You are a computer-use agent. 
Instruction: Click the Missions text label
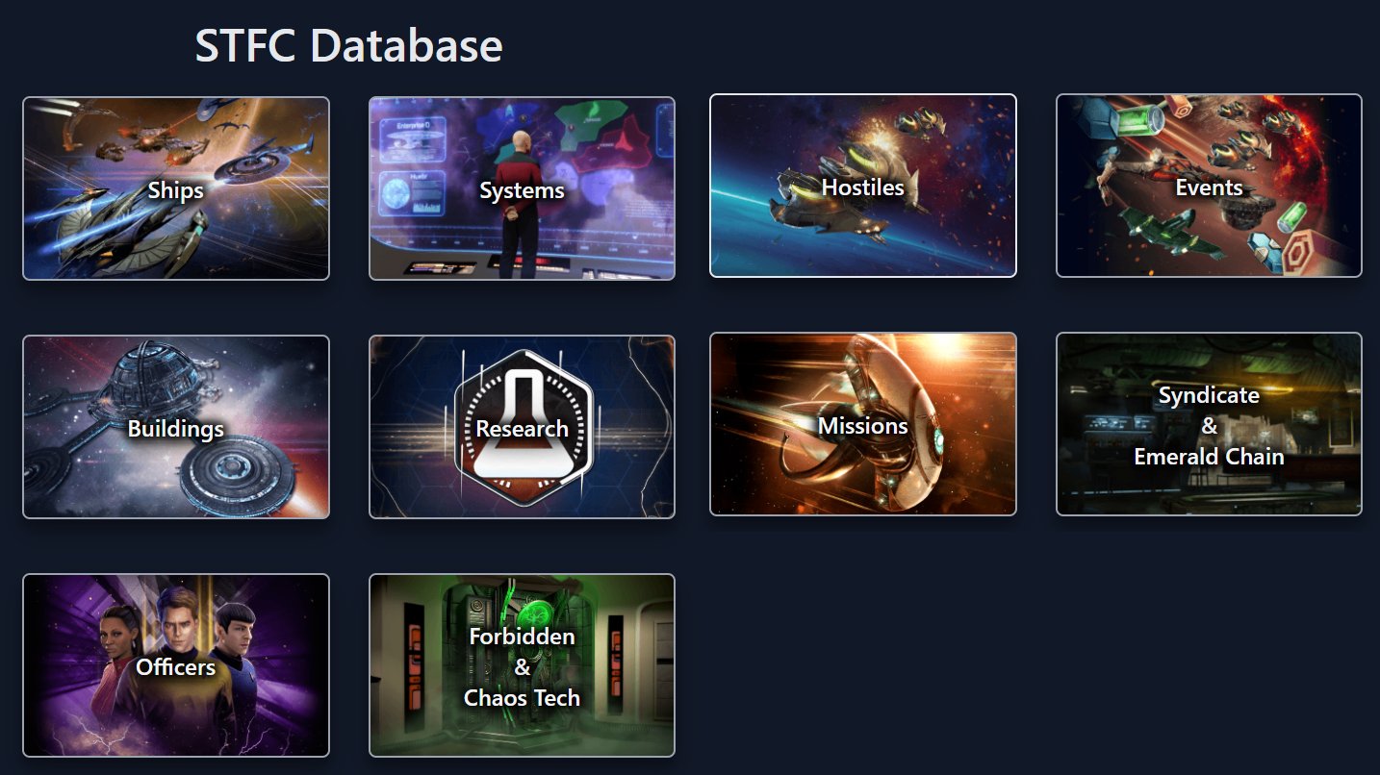863,426
